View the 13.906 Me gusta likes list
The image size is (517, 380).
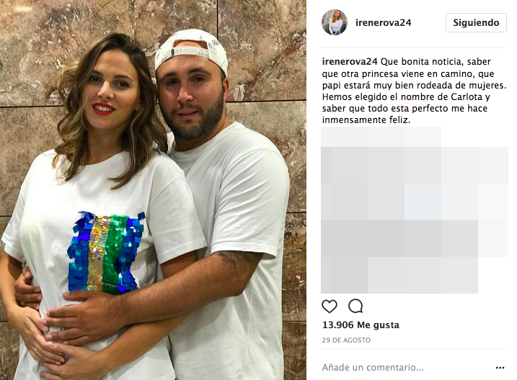[361, 325]
